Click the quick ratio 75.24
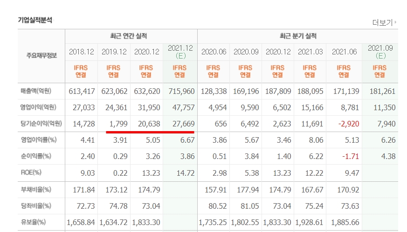This screenshot has width=407, height=232. (314, 206)
